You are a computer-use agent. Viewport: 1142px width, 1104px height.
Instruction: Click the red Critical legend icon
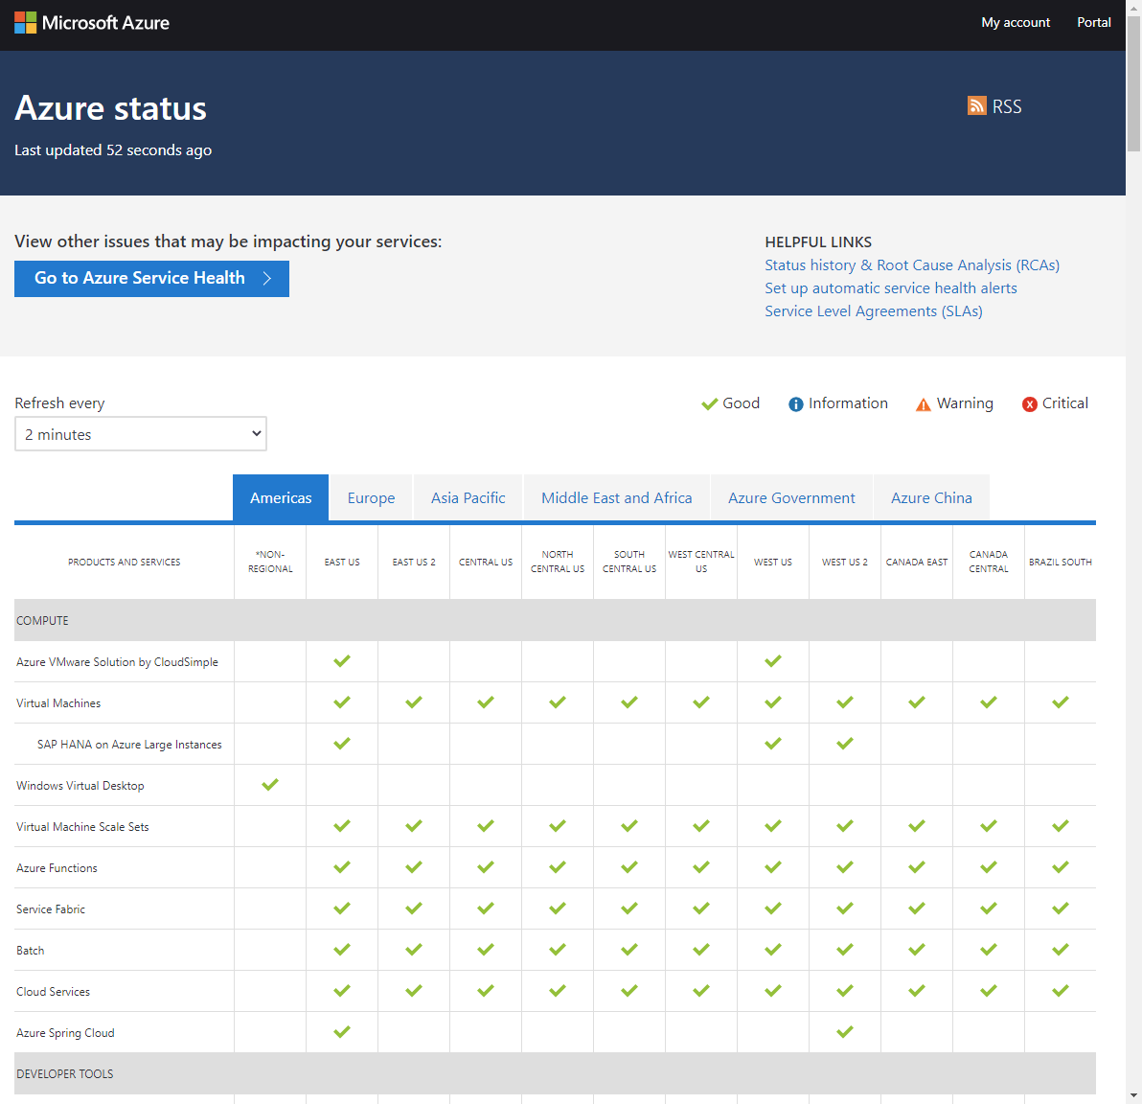(x=1030, y=404)
